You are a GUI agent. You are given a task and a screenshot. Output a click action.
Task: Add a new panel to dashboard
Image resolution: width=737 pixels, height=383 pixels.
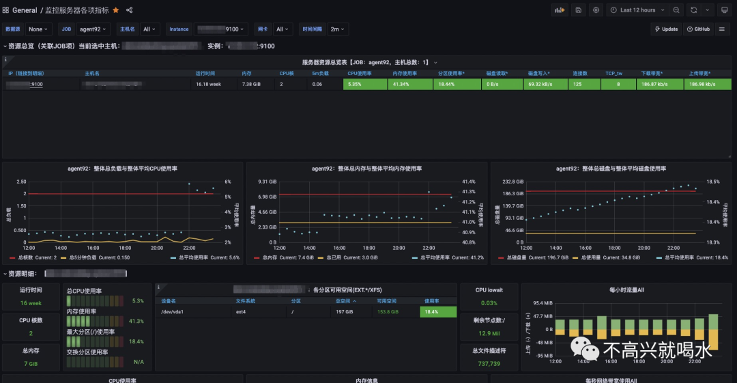pos(560,10)
